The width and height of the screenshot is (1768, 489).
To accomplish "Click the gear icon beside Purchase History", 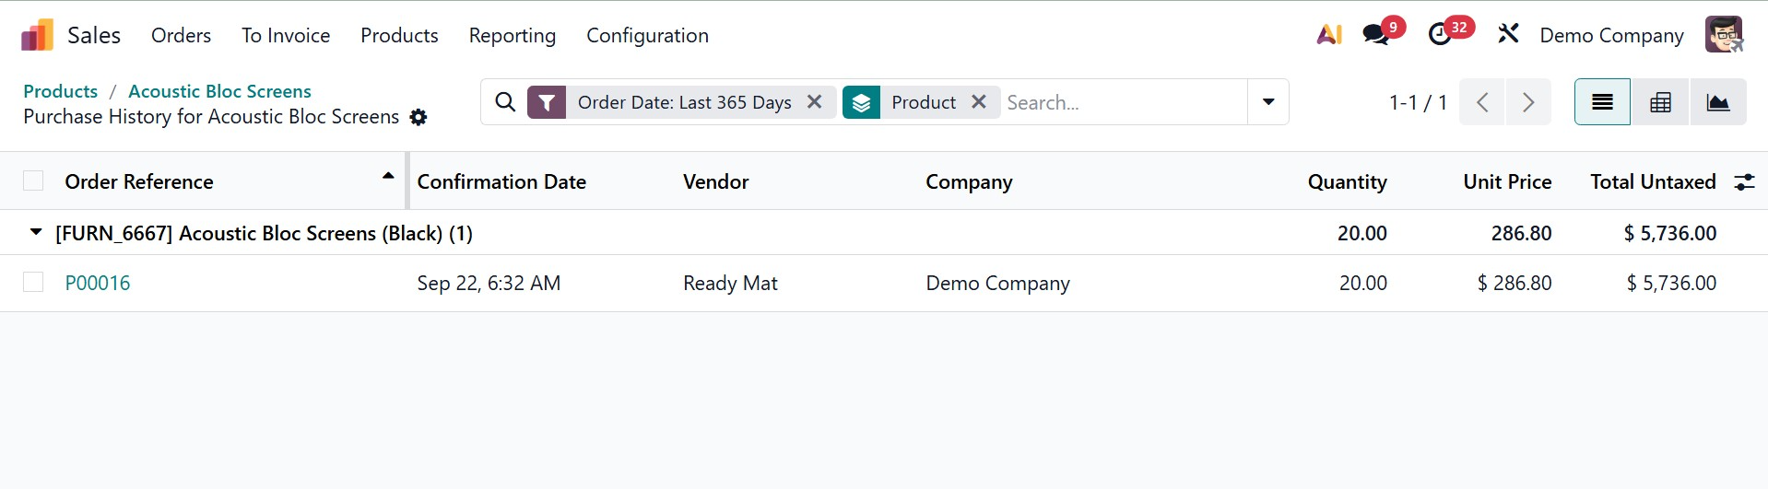I will point(418,118).
